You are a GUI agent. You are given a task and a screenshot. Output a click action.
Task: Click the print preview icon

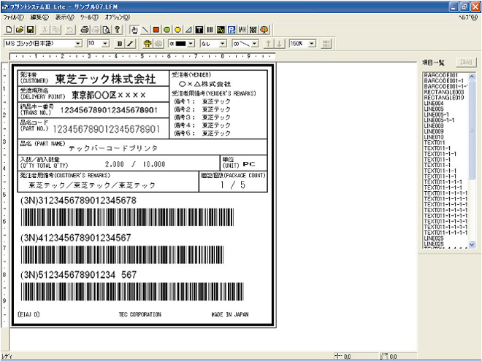click(106, 30)
